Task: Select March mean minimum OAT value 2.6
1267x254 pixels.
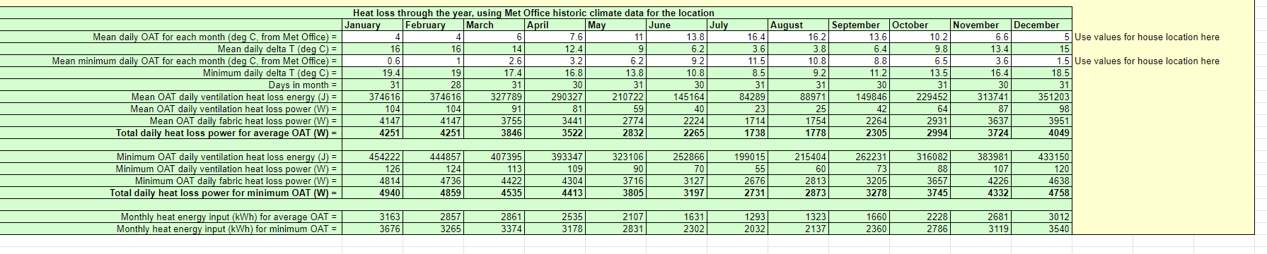Action: click(494, 61)
